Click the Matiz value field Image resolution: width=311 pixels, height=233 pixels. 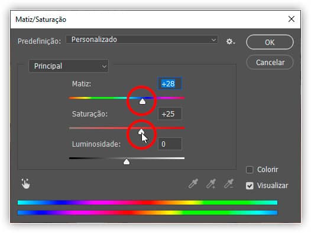[170, 84]
